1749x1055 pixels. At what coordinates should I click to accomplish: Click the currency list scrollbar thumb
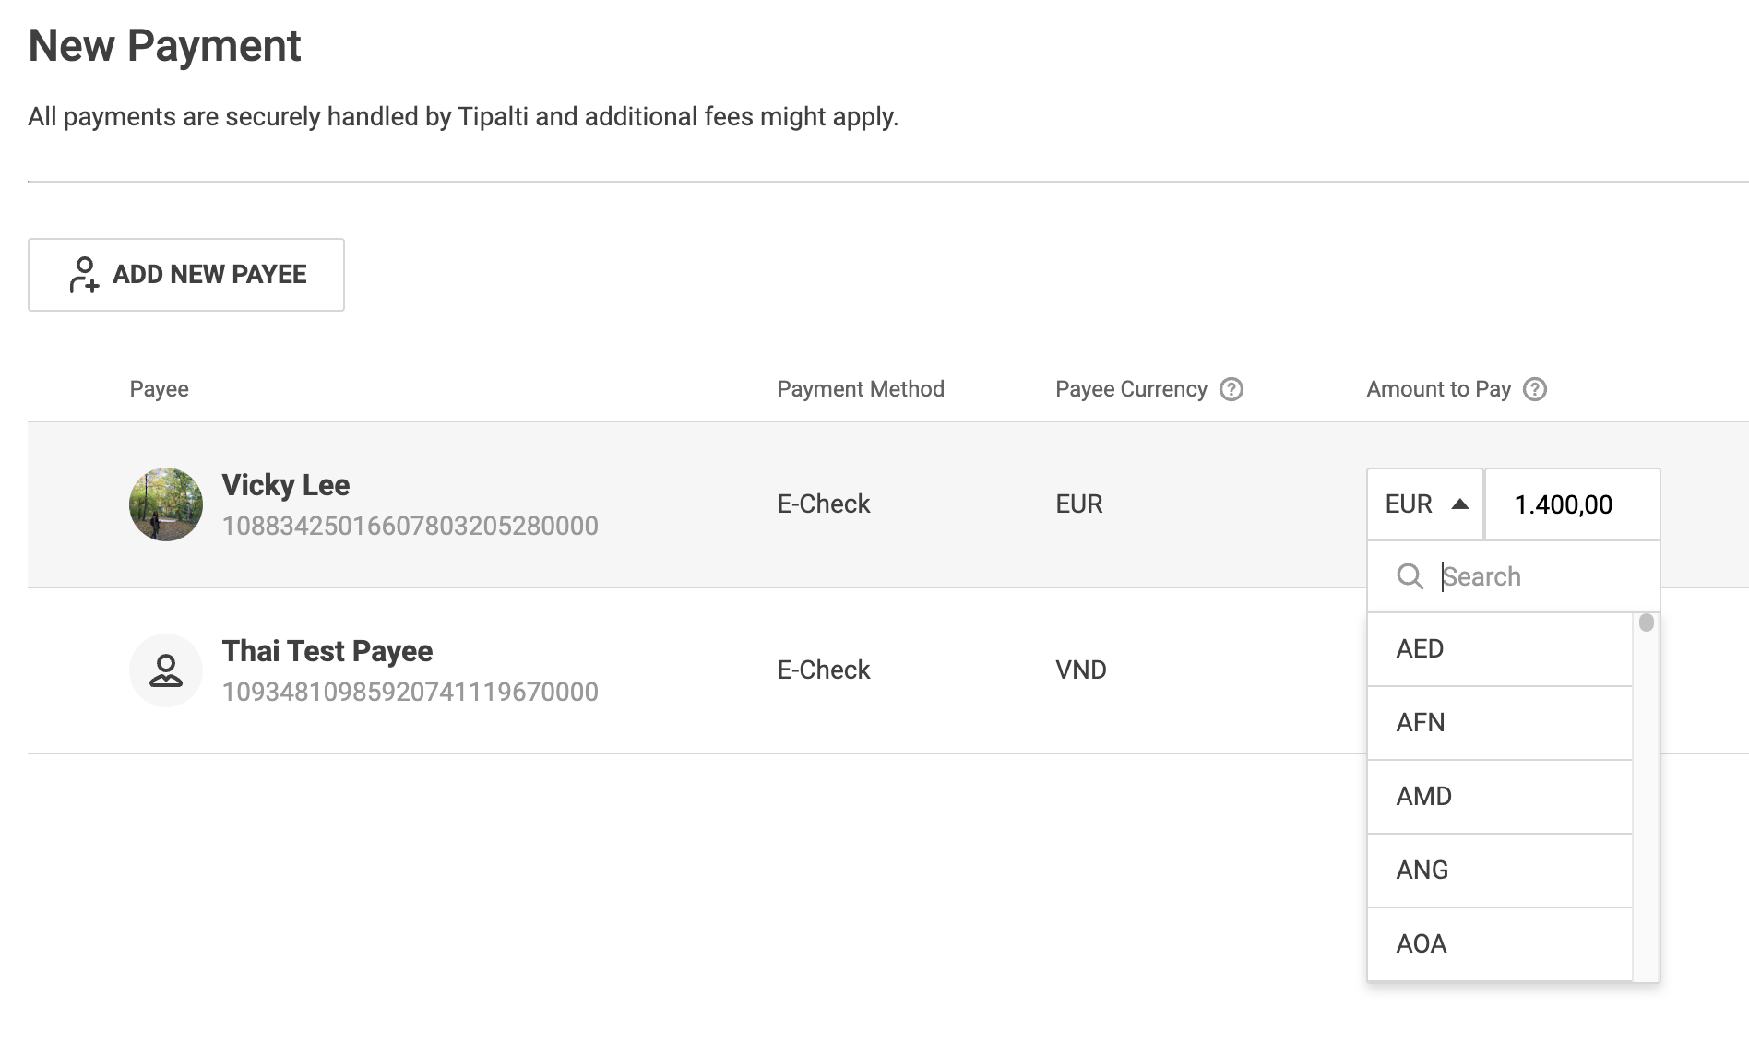point(1647,623)
